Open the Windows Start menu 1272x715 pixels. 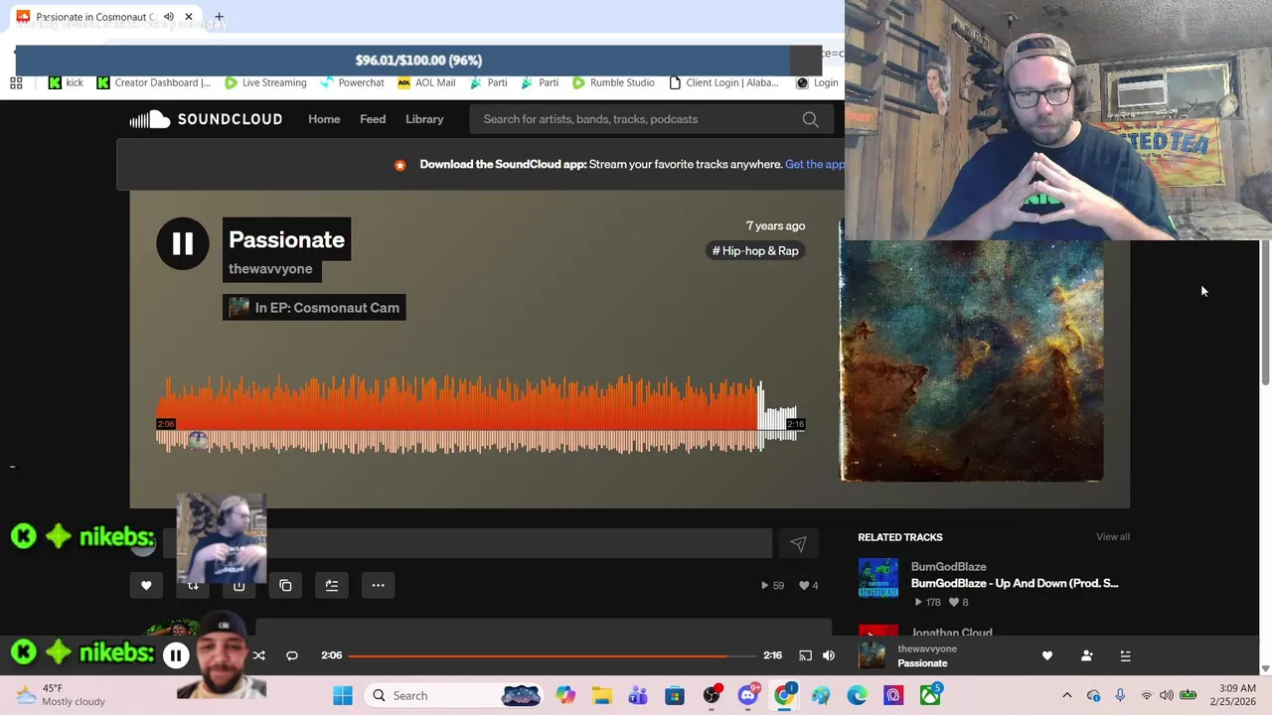coord(343,695)
